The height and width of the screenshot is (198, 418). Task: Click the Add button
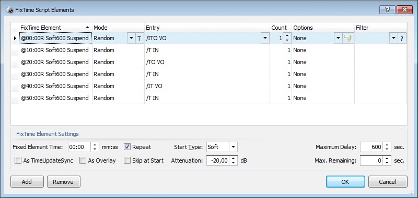click(x=27, y=182)
